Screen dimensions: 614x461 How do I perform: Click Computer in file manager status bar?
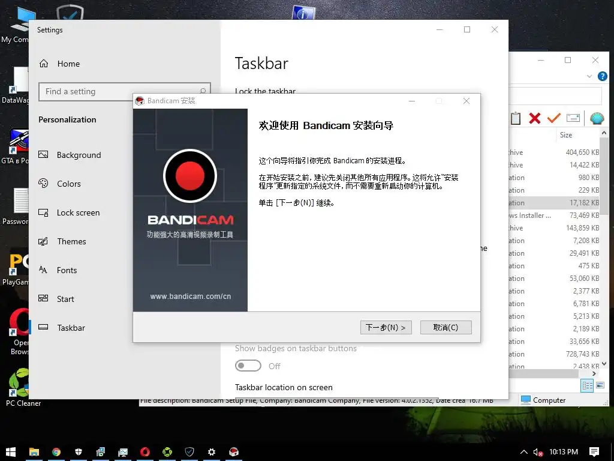543,400
